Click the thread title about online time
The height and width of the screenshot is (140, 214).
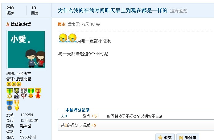[x=113, y=10]
